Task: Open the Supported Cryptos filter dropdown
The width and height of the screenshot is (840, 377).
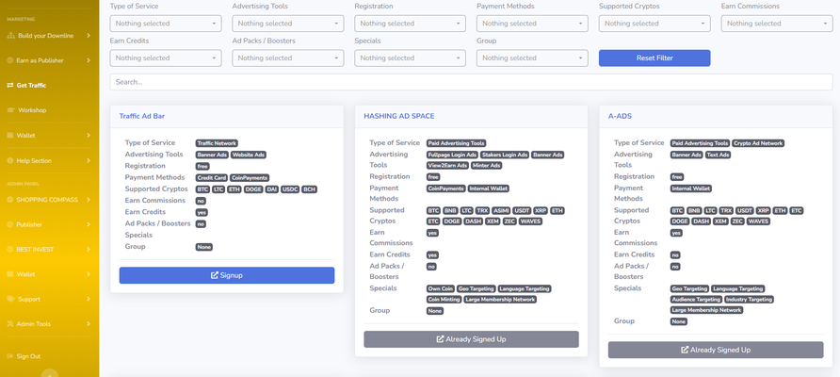Action: tap(654, 24)
